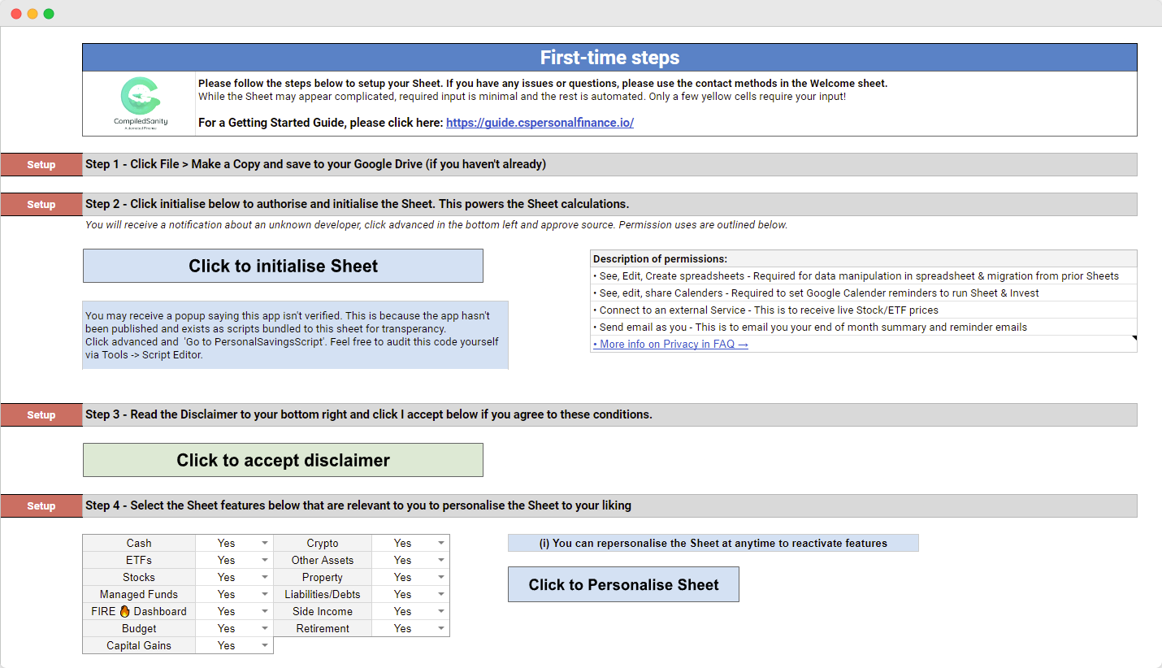Expand the Cash Yes dropdown
The height and width of the screenshot is (668, 1162).
pos(265,543)
